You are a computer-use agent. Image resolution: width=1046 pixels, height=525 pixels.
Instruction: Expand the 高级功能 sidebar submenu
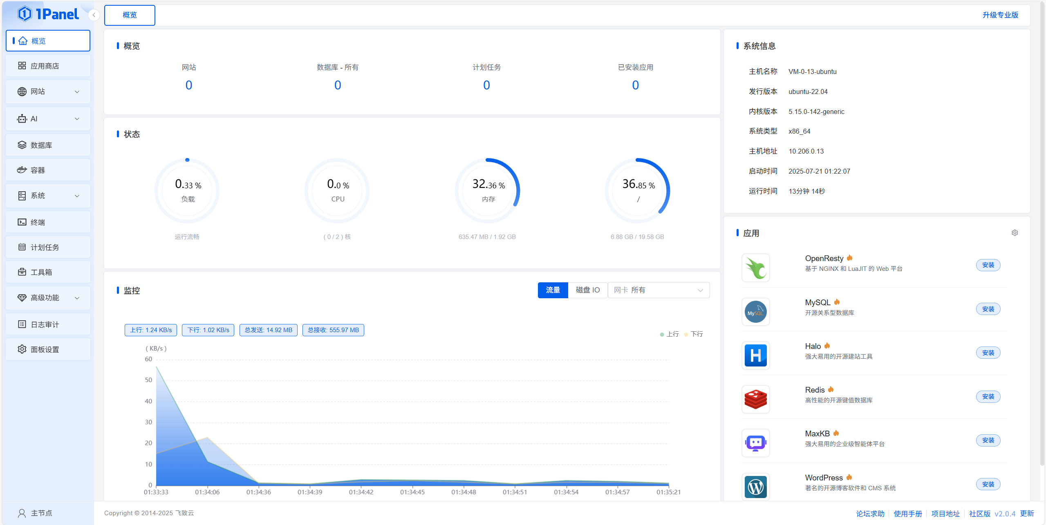pyautogui.click(x=48, y=298)
